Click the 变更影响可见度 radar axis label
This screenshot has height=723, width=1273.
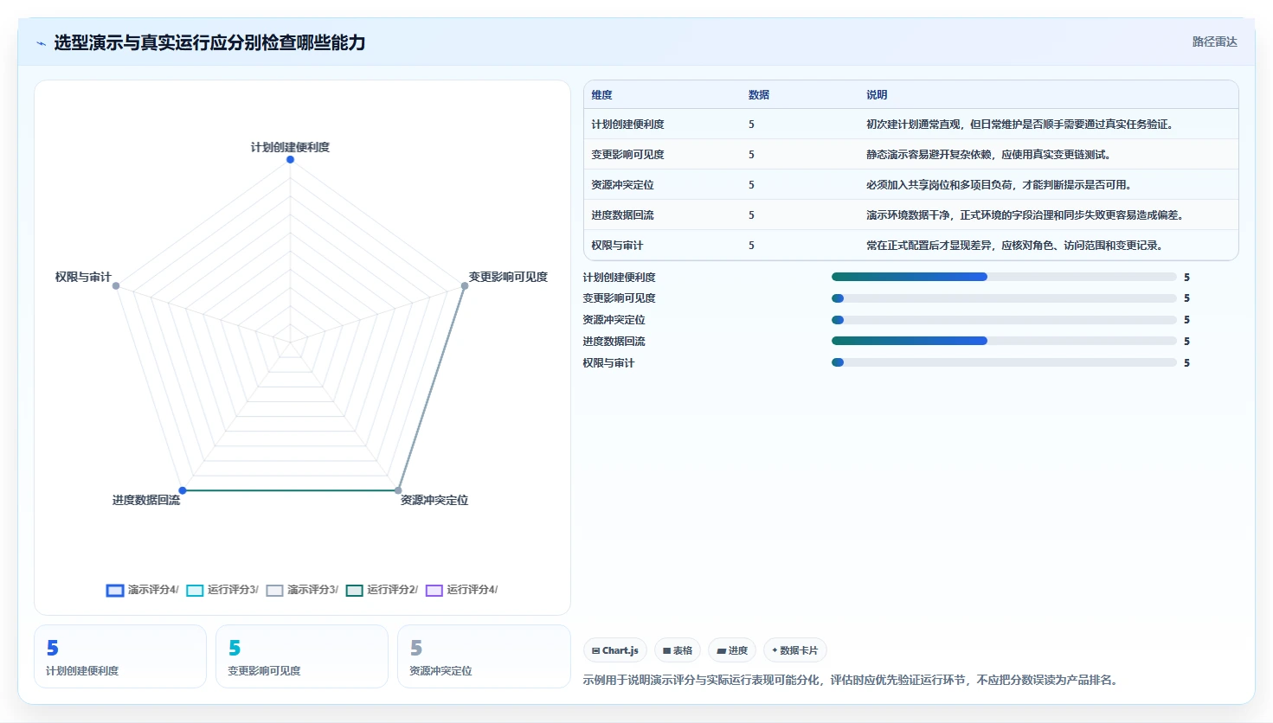pyautogui.click(x=508, y=277)
